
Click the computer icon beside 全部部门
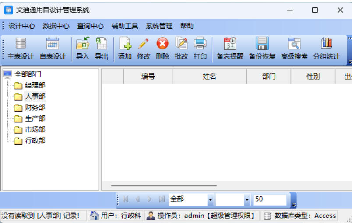pyautogui.click(x=7, y=74)
